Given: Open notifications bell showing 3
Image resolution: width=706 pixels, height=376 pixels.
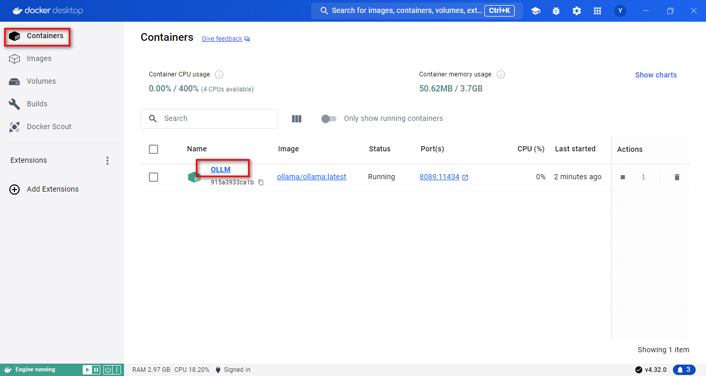Looking at the screenshot, I should click(x=684, y=370).
